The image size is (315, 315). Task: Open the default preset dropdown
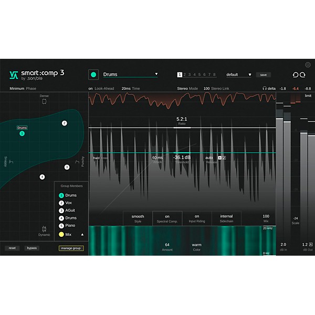(x=239, y=75)
